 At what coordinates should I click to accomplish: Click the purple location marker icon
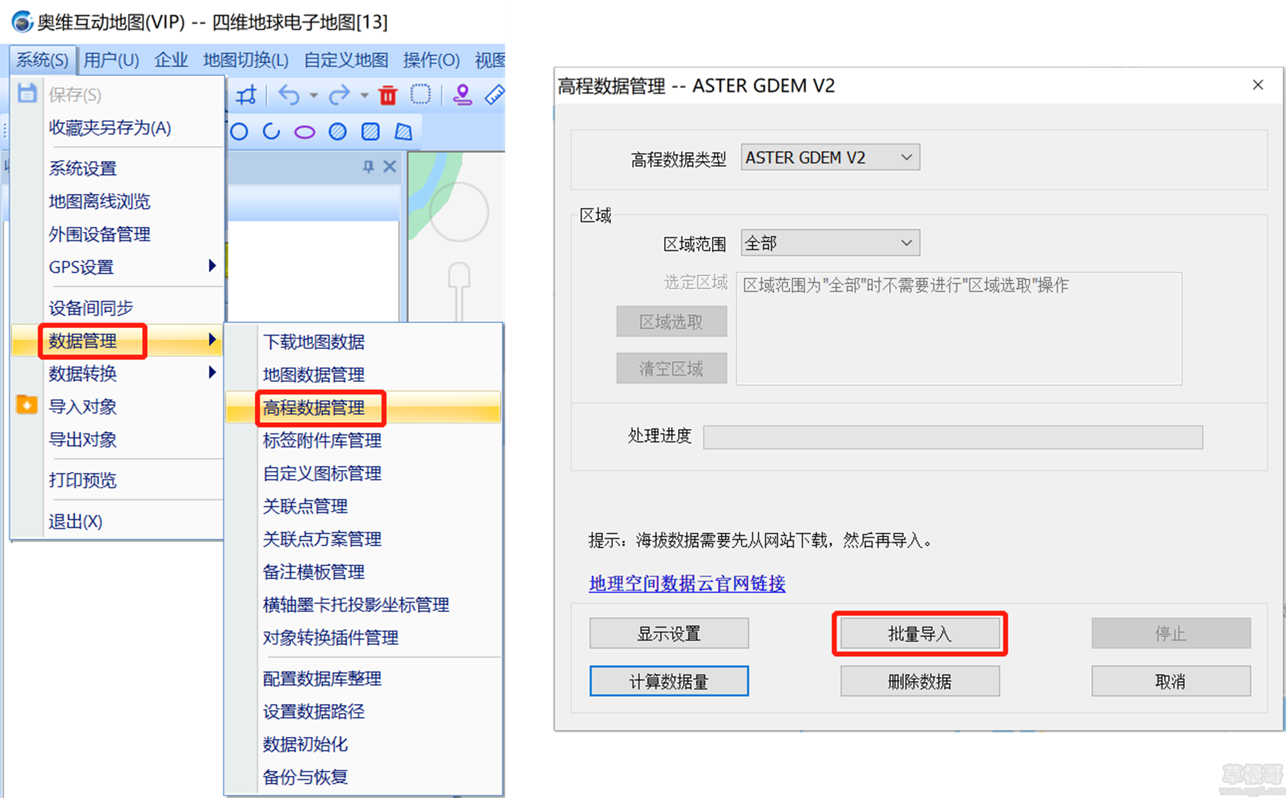click(462, 94)
